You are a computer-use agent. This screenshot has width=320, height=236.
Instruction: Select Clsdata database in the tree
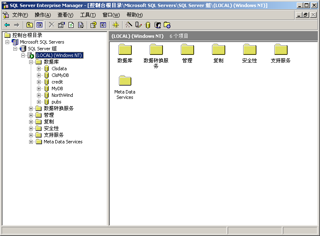(59, 69)
